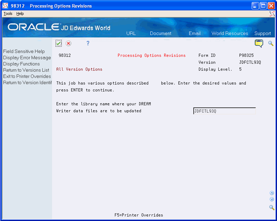277x221 pixels.
Task: Choose Exit to Printer Overrides
Action: click(27, 76)
